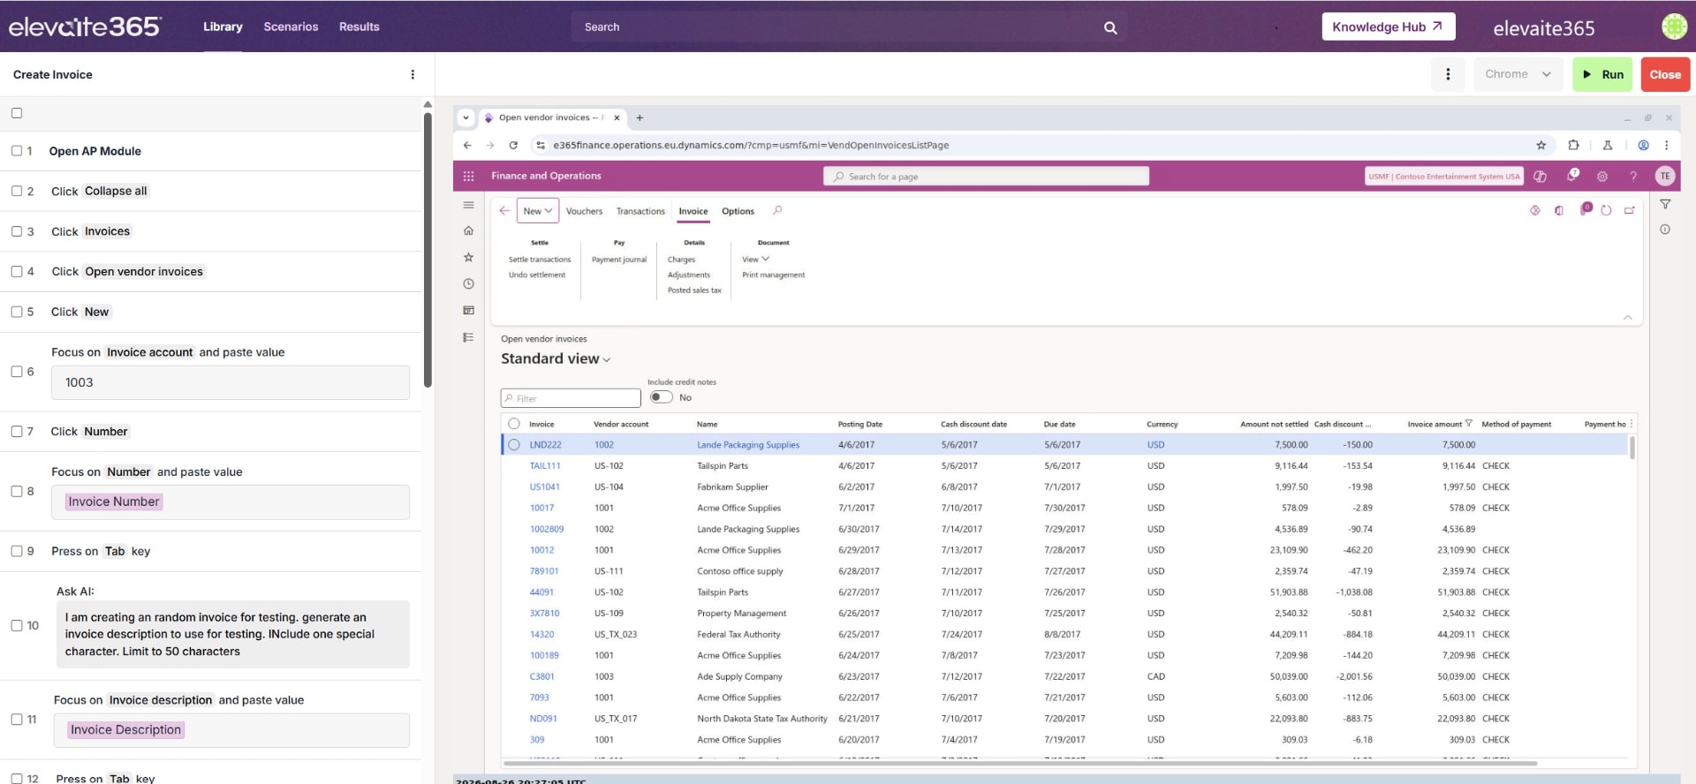Switch to the Results tab

pyautogui.click(x=360, y=26)
